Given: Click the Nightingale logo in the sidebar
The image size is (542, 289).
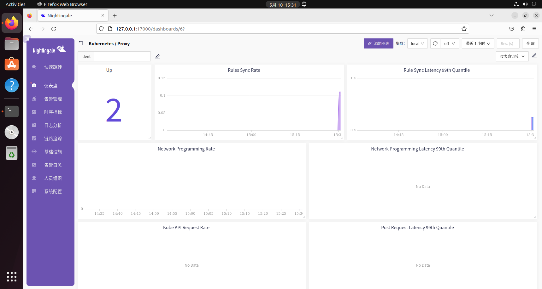Looking at the screenshot, I should pyautogui.click(x=49, y=49).
